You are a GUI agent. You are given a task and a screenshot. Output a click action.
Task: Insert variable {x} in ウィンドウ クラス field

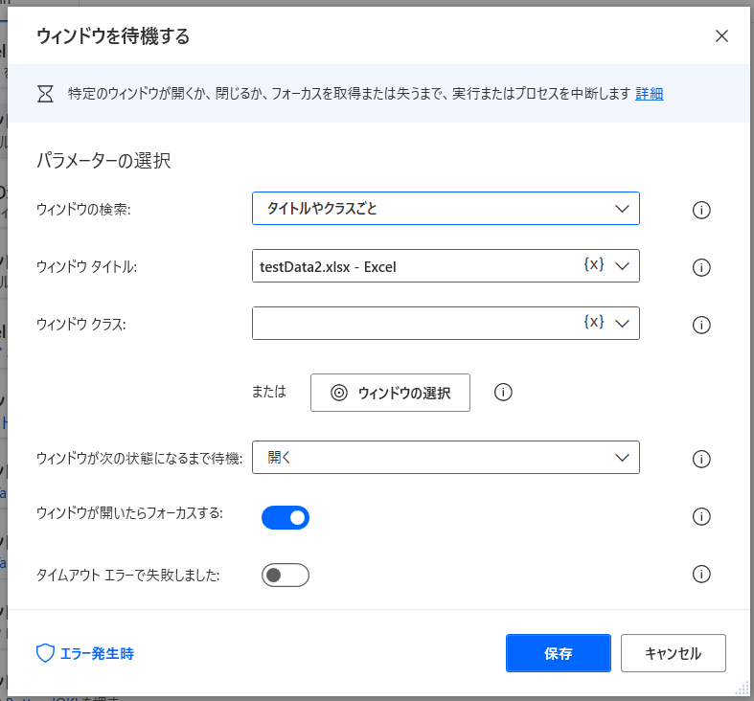coord(593,323)
